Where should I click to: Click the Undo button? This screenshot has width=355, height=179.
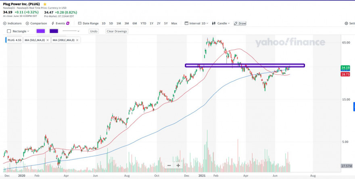coord(94,31)
